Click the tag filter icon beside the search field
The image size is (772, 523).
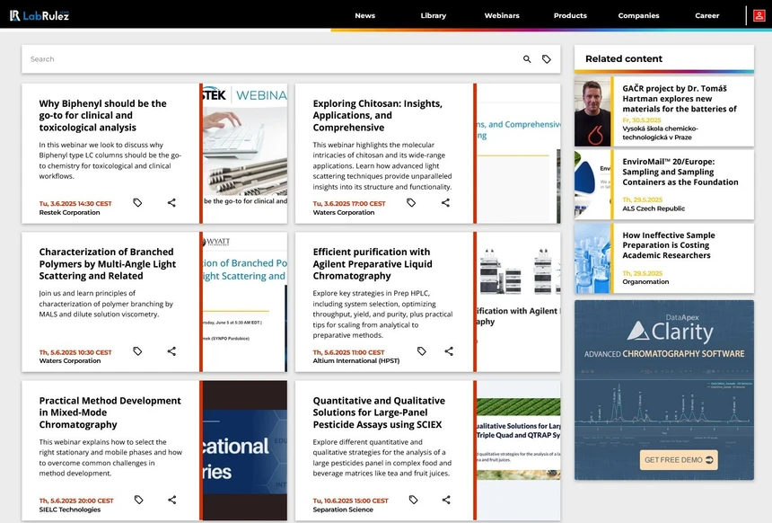pos(547,58)
